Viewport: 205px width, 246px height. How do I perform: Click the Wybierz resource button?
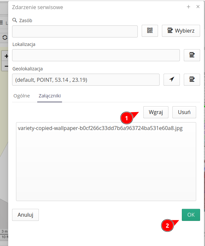pos(181,31)
